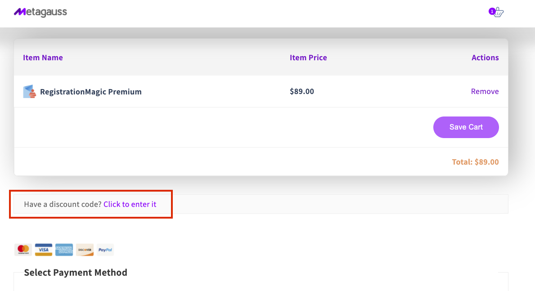Click the Item Name column header
535x291 pixels.
click(x=43, y=58)
